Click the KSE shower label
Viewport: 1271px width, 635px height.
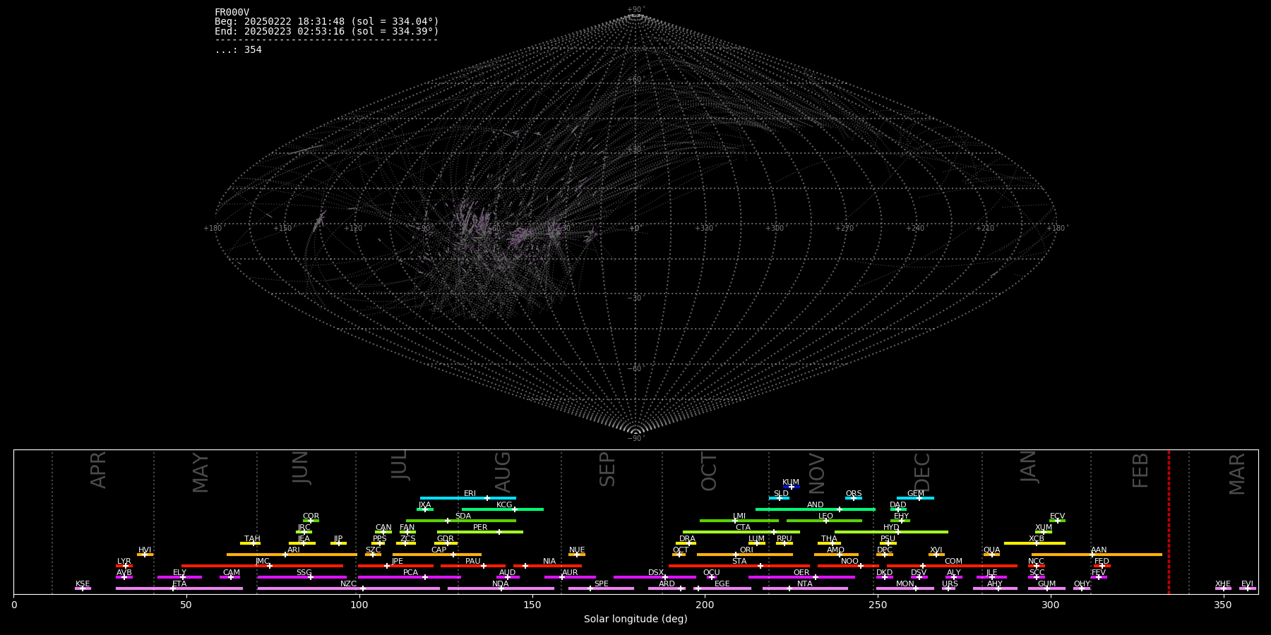(83, 584)
